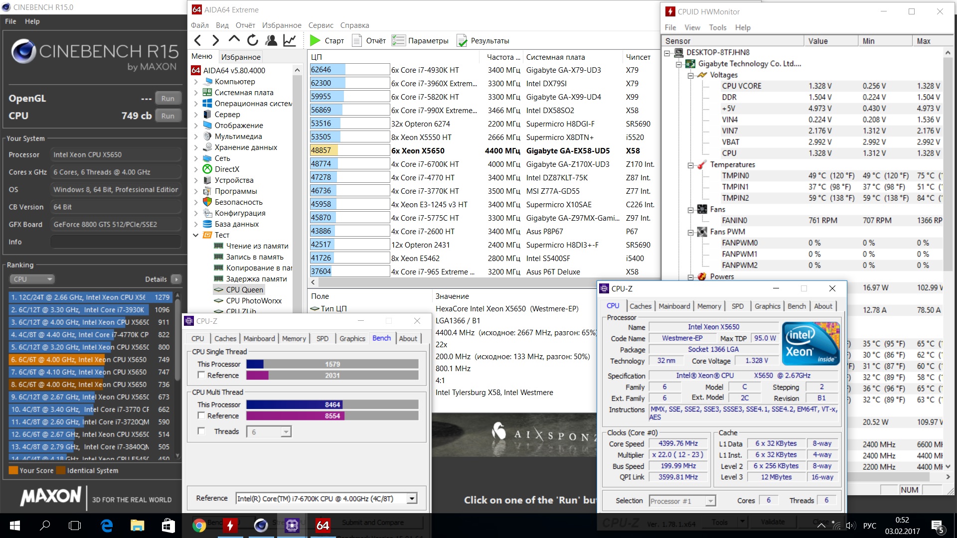Click Your Score orange legend swatch
The height and width of the screenshot is (538, 957).
point(13,470)
